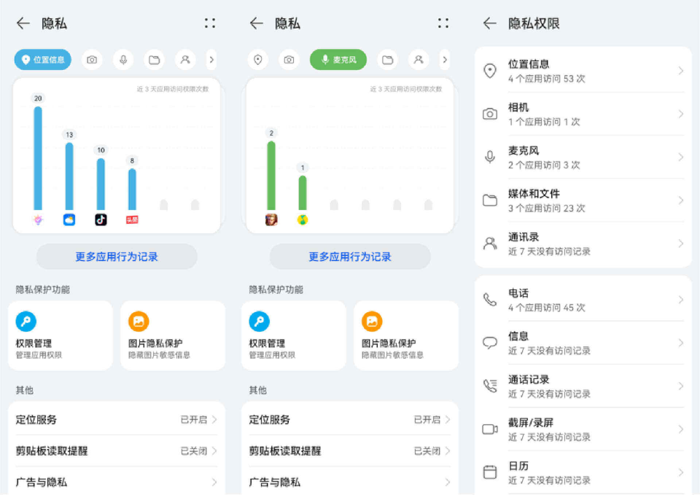Image resolution: width=700 pixels, height=495 pixels.
Task: Go back from 隐私权限 page
Action: pyautogui.click(x=489, y=23)
